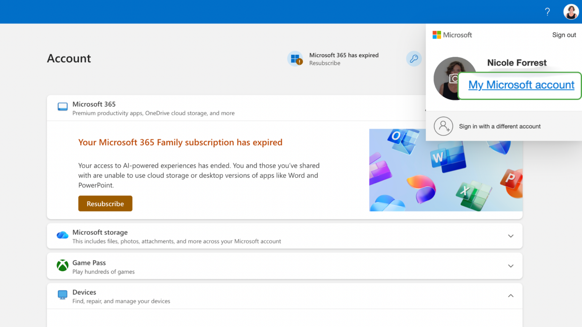Collapse the Devices section chevron
The width and height of the screenshot is (582, 327).
coord(511,296)
